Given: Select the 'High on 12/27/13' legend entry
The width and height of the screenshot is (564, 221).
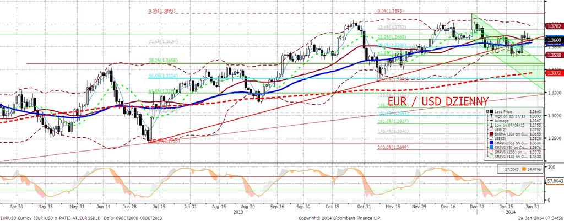Looking at the screenshot, I should [x=510, y=116].
